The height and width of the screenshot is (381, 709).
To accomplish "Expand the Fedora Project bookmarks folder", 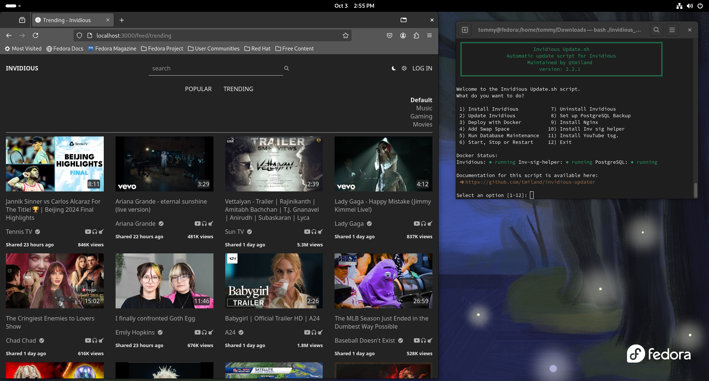I will [x=162, y=49].
